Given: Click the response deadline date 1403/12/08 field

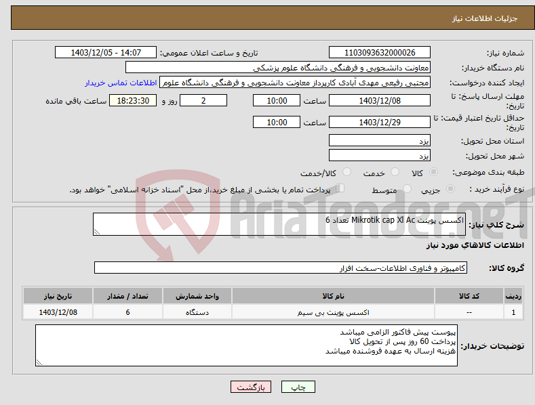Looking at the screenshot, I should [x=380, y=100].
